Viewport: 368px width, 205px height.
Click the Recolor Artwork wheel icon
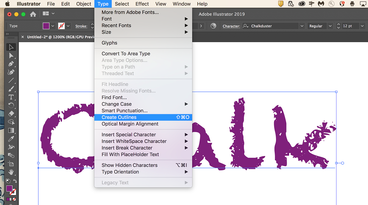pos(213,26)
